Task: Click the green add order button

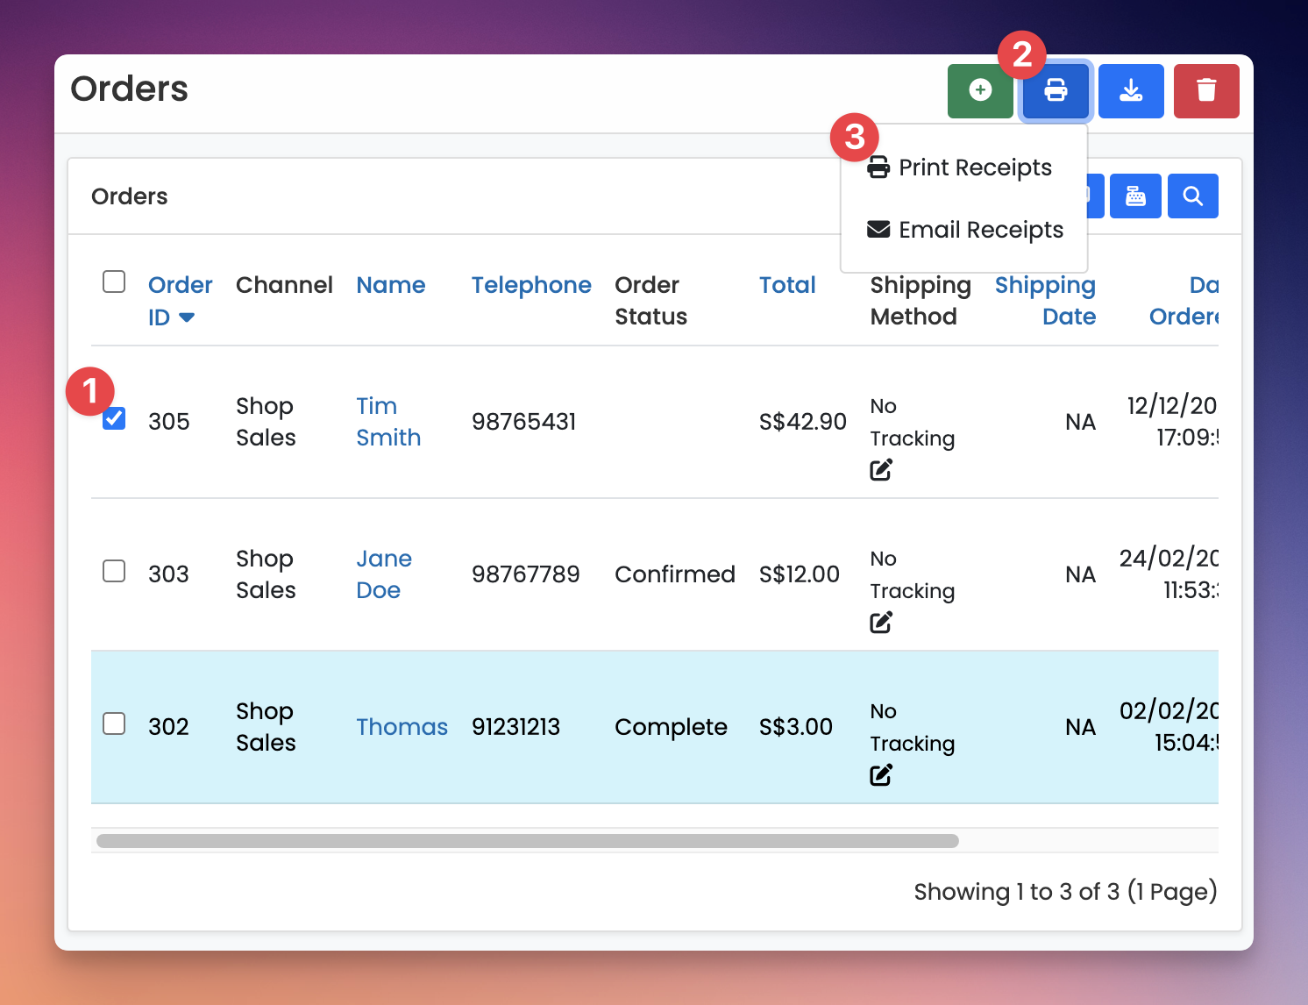Action: (x=980, y=90)
